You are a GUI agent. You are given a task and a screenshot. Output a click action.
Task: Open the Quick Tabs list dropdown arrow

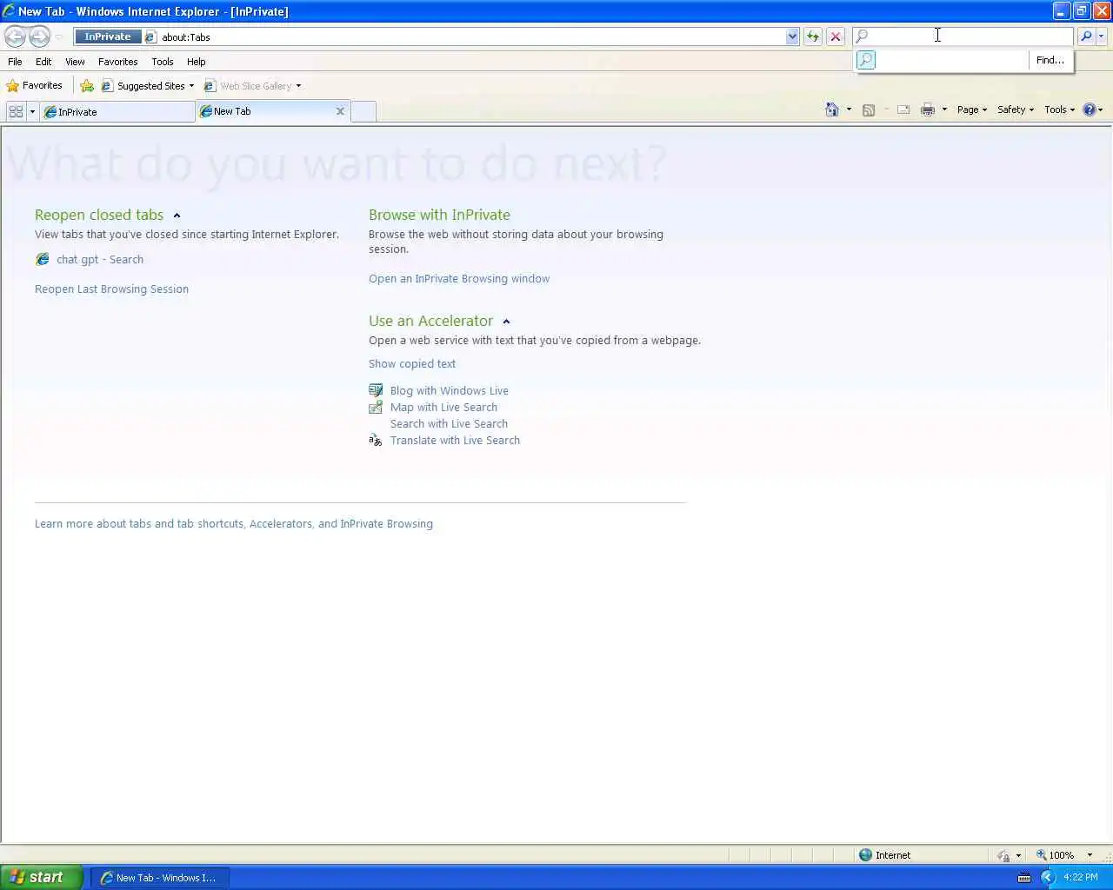click(x=32, y=111)
